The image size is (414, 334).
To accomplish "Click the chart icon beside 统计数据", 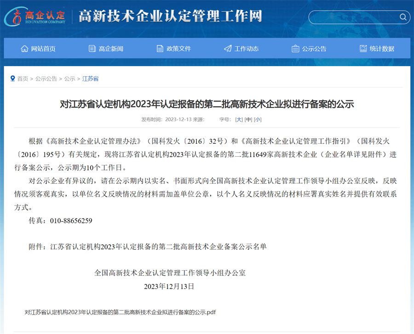I will tap(363, 49).
